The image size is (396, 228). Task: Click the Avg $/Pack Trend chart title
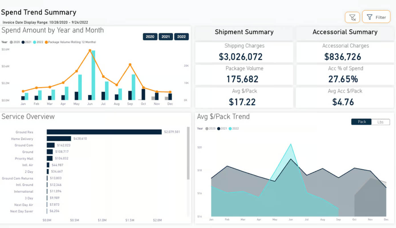click(223, 116)
